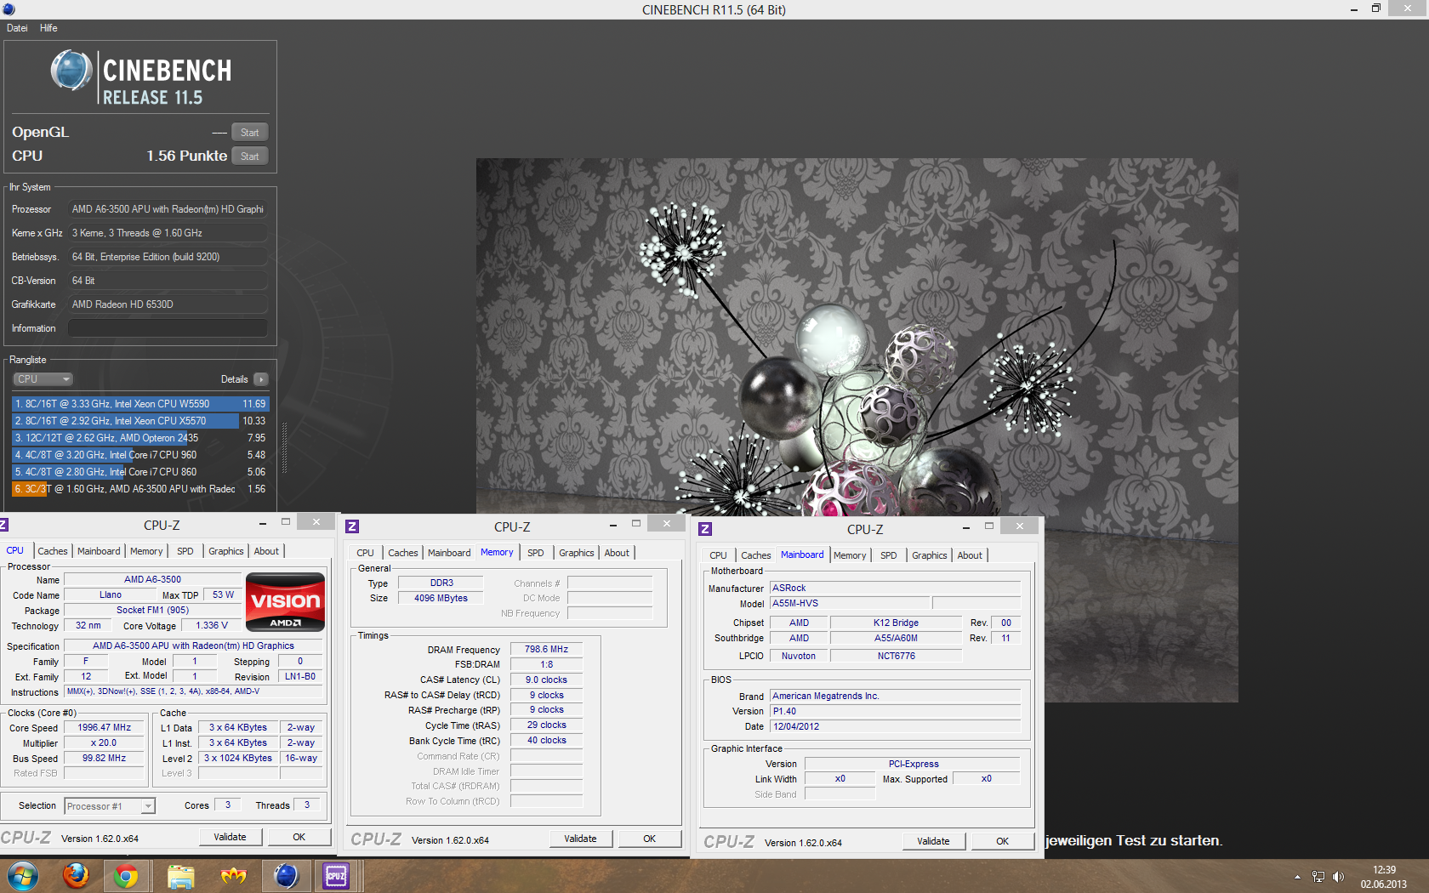Switch to About tab in left CPU-Z window
This screenshot has width=1429, height=893.
pos(266,551)
